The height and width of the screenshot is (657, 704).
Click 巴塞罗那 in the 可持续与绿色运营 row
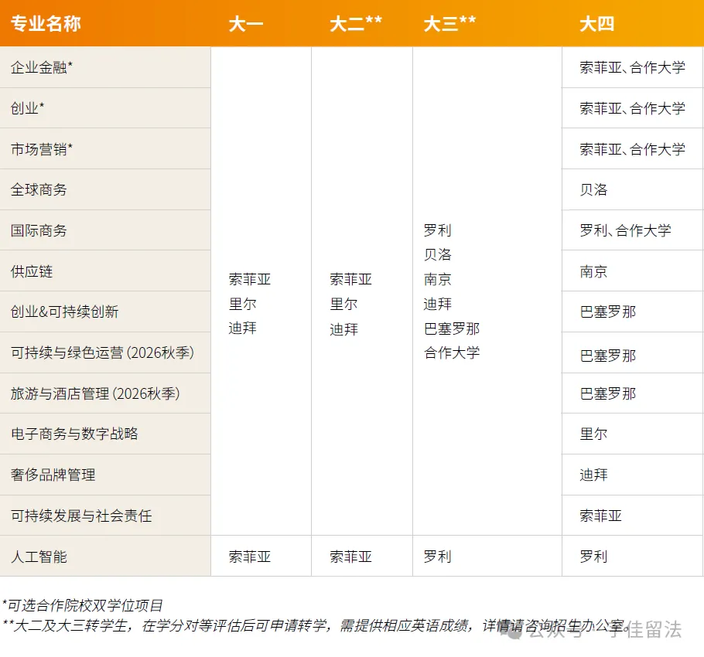click(x=607, y=356)
